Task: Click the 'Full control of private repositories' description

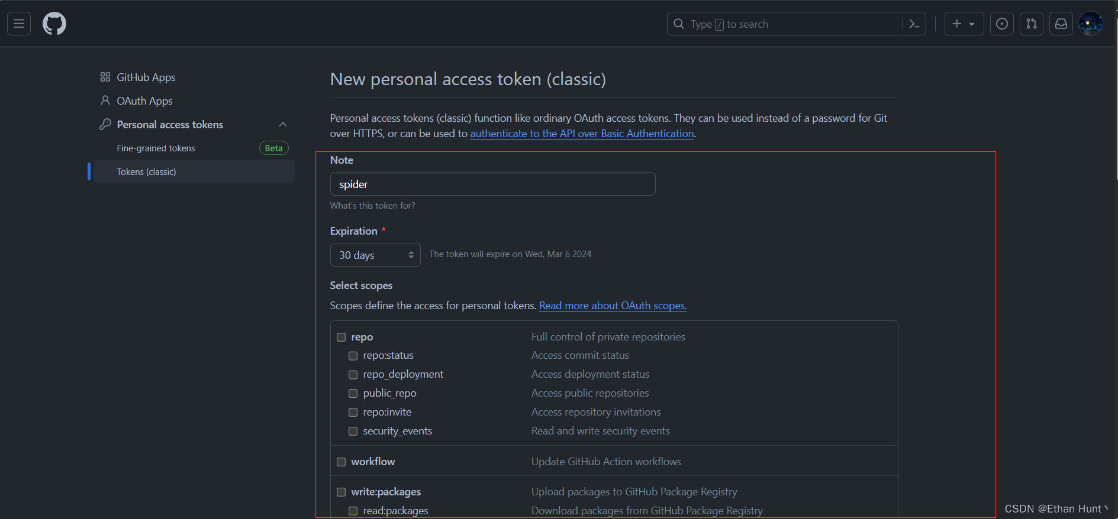Action: pos(608,337)
